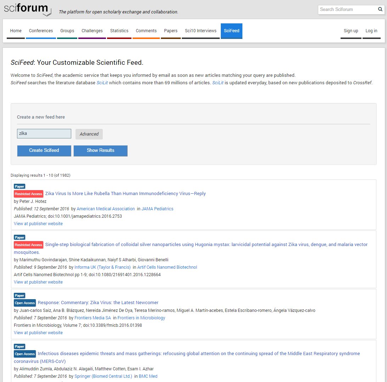This screenshot has width=387, height=382.
Task: Open the Groups page
Action: click(67, 31)
